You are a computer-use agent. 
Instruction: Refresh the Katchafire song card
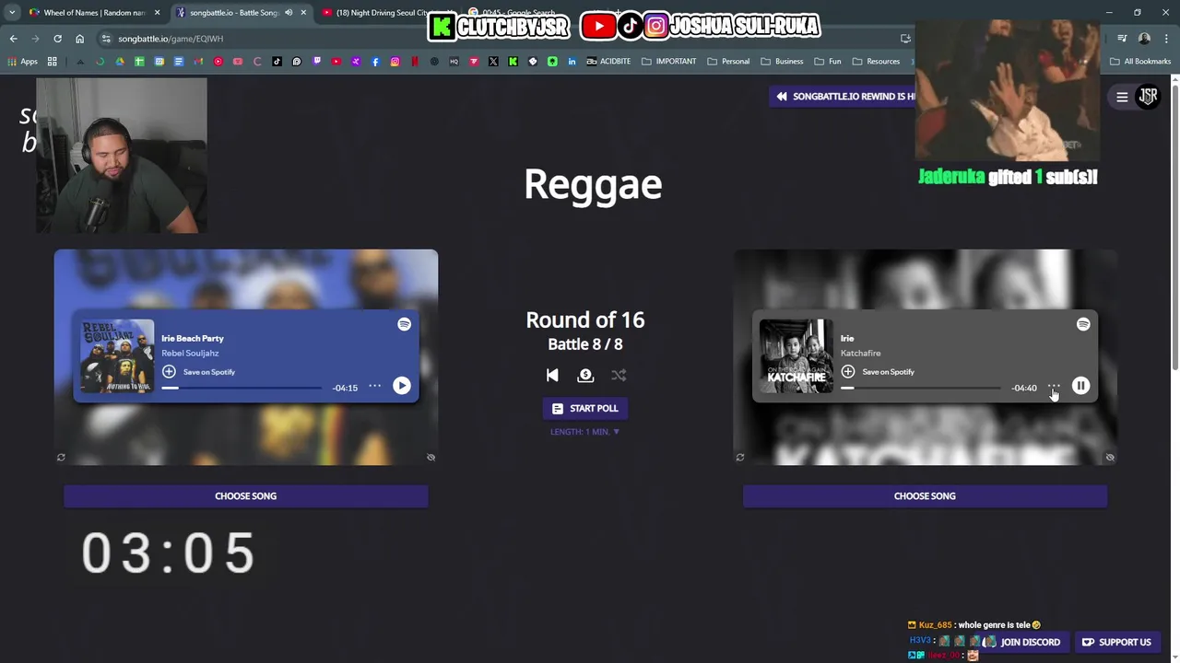[739, 457]
